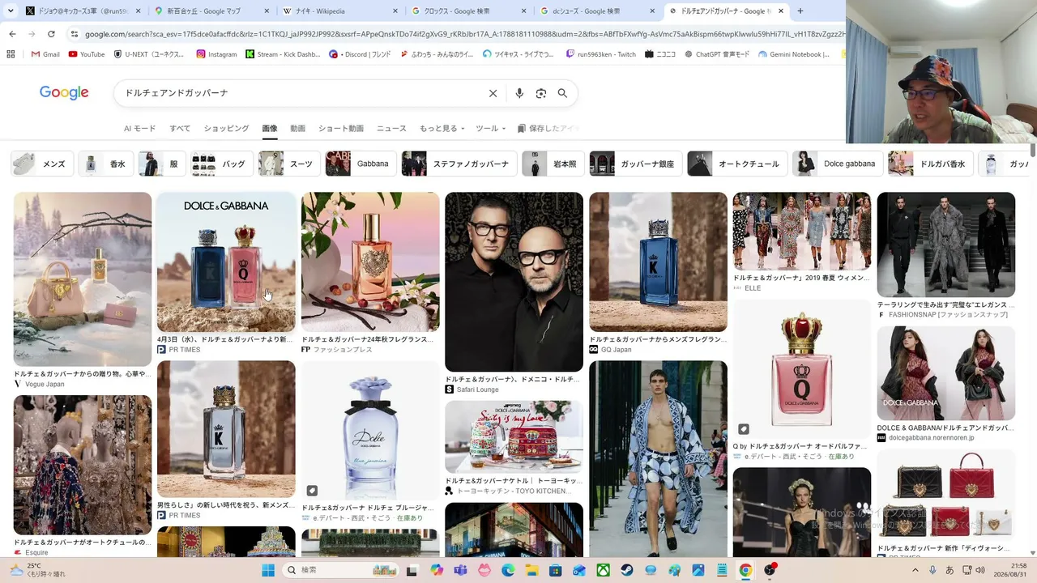Reload the current page
Screen dimensions: 1037x583
51,34
